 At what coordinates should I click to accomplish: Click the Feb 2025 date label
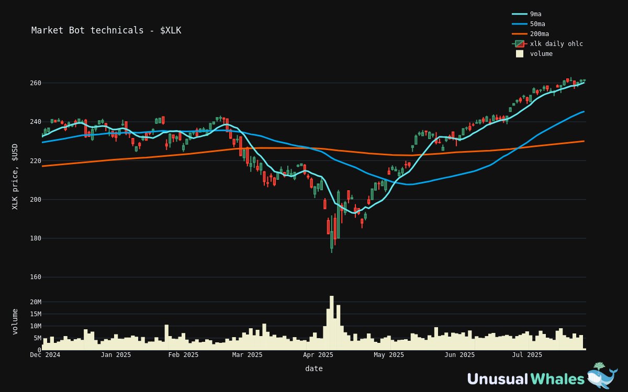183,355
